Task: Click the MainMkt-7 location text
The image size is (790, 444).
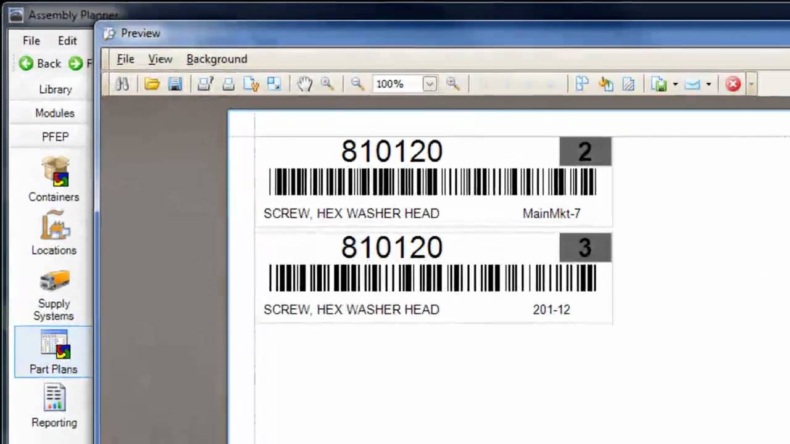Action: click(552, 213)
